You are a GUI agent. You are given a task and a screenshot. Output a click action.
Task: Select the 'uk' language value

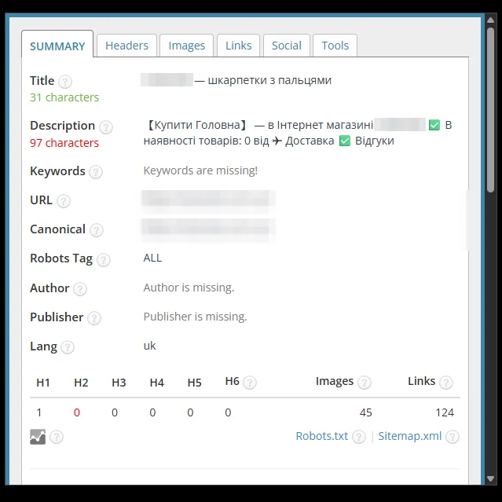149,346
